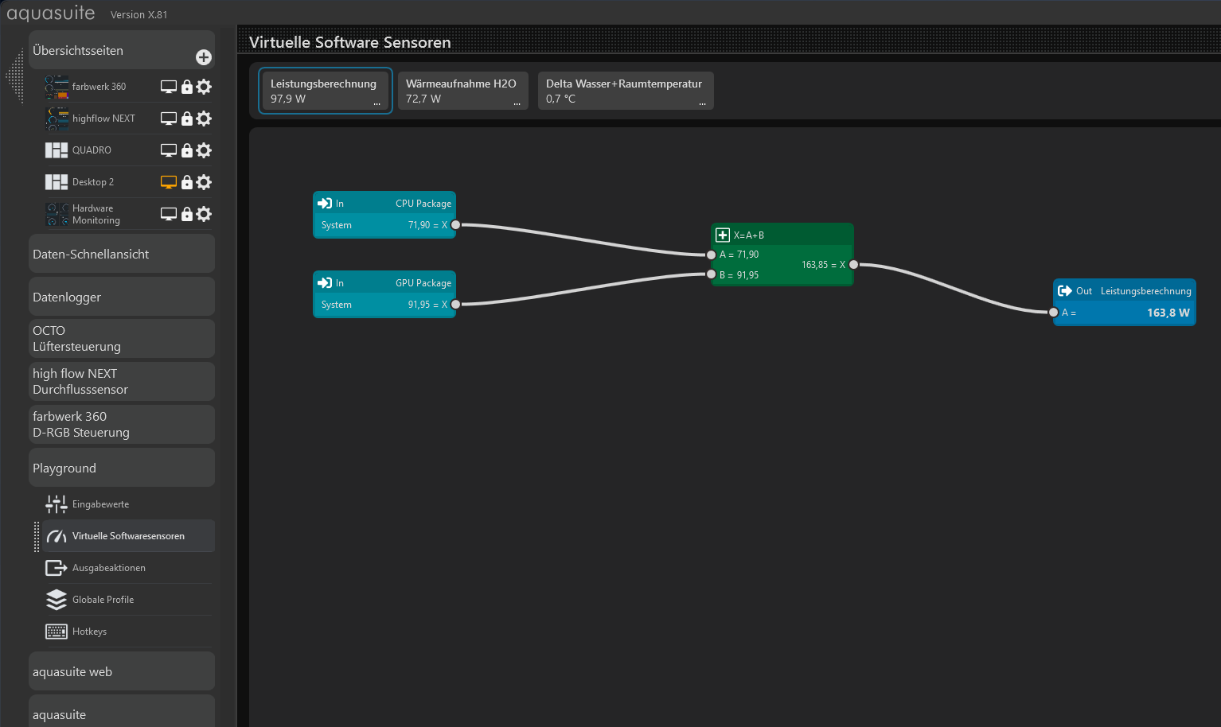Click desktop monitor icon for farbwerk 360

click(x=169, y=87)
